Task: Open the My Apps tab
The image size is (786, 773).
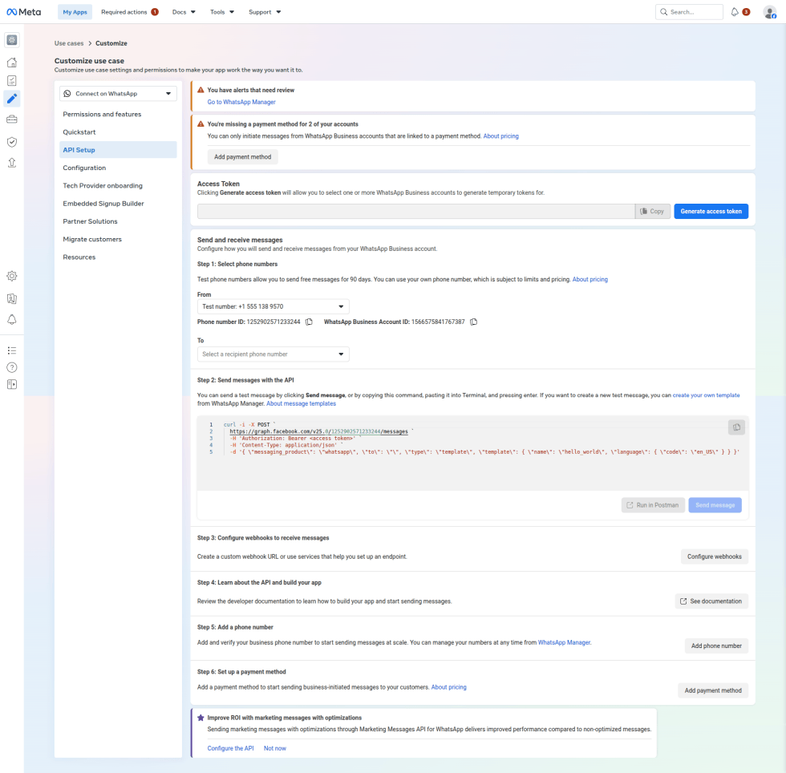Action: [75, 12]
